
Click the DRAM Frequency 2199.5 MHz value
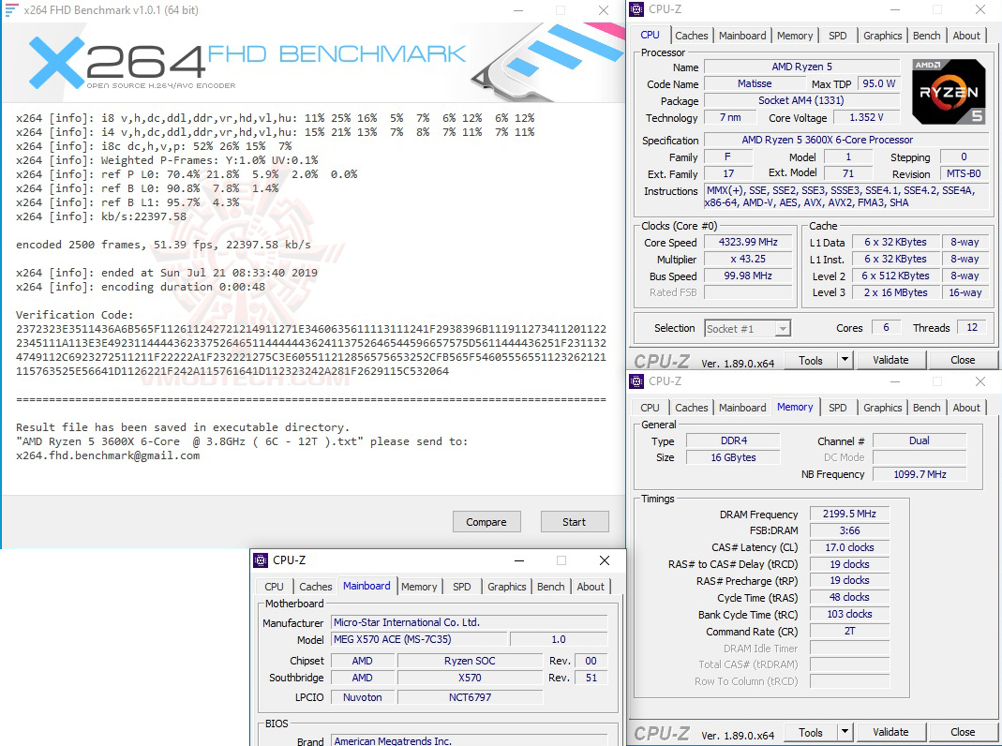tap(849, 514)
